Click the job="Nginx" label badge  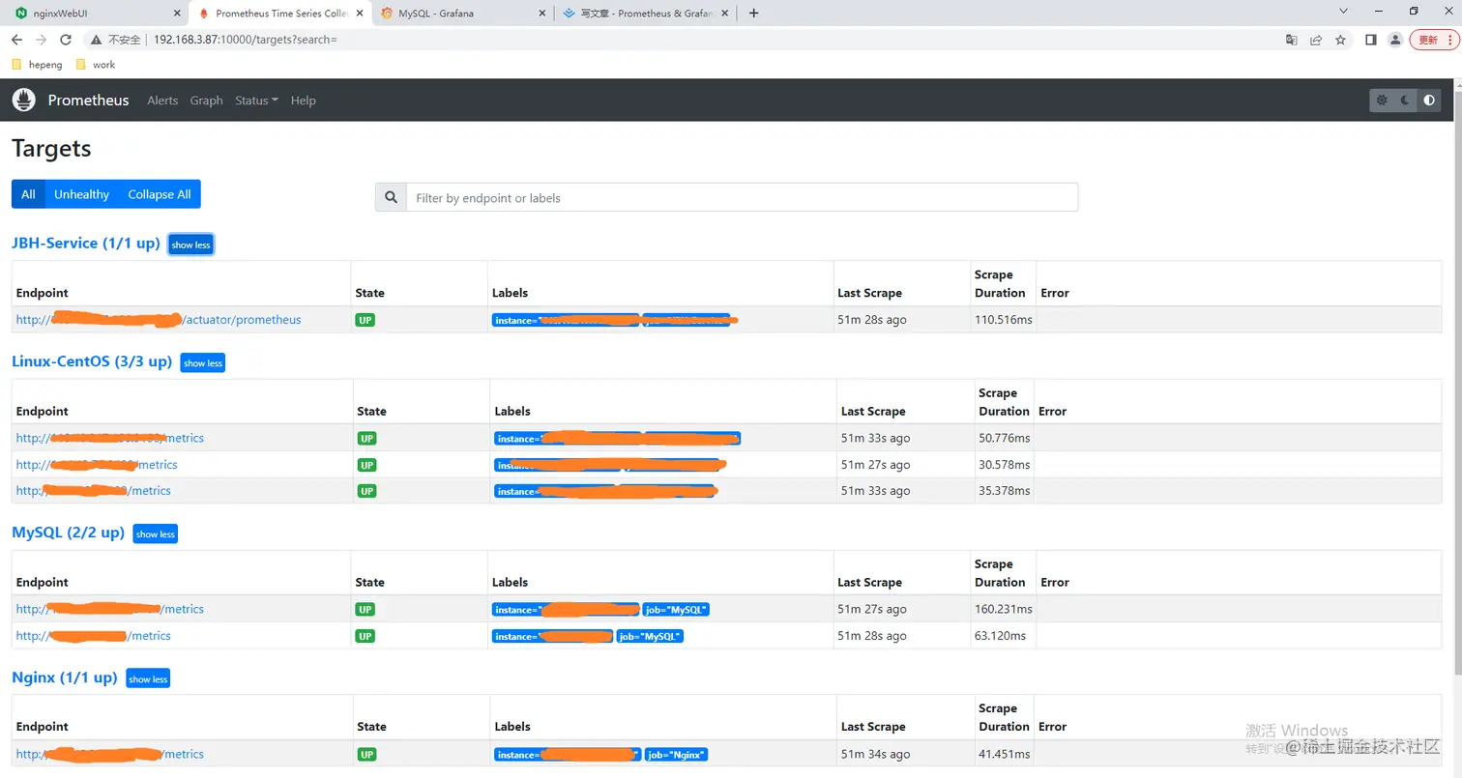[676, 755]
